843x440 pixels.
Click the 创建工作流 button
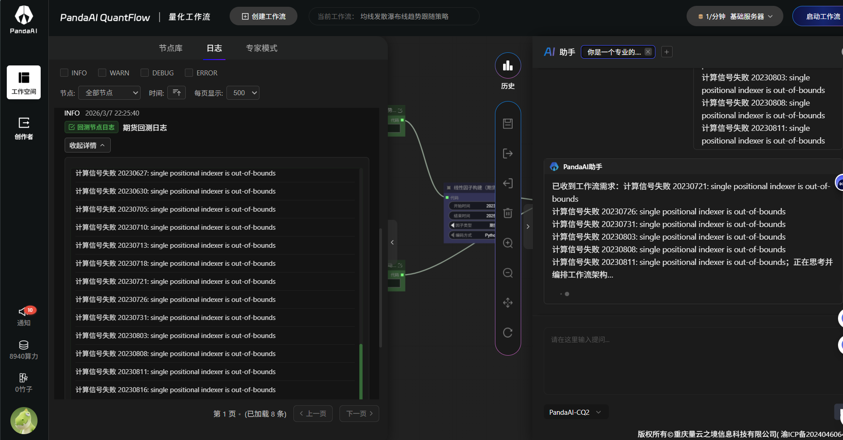(264, 16)
